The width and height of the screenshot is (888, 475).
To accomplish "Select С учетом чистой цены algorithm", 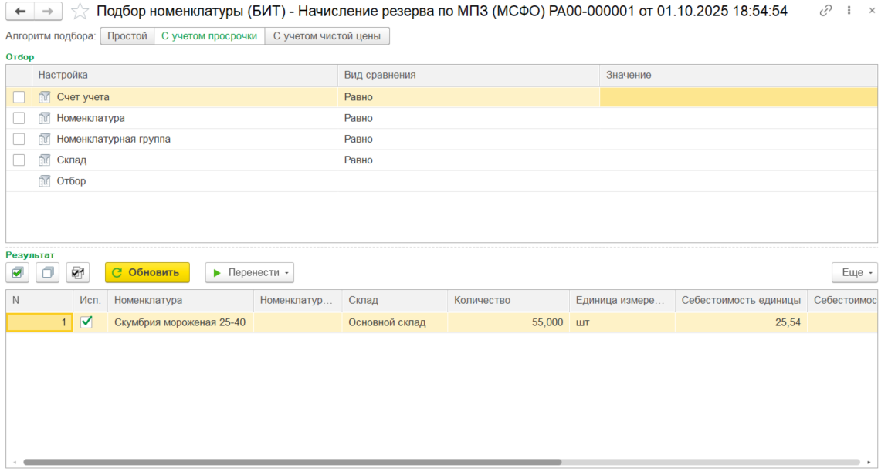I will click(x=327, y=36).
